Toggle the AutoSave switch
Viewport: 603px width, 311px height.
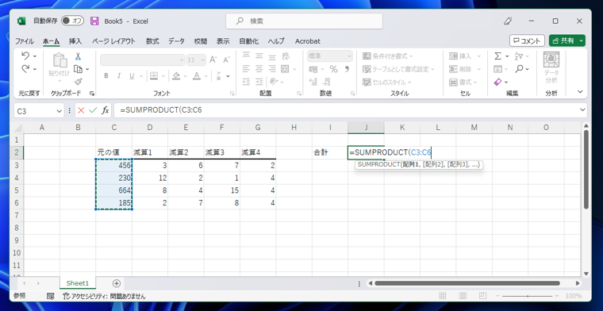click(x=72, y=21)
